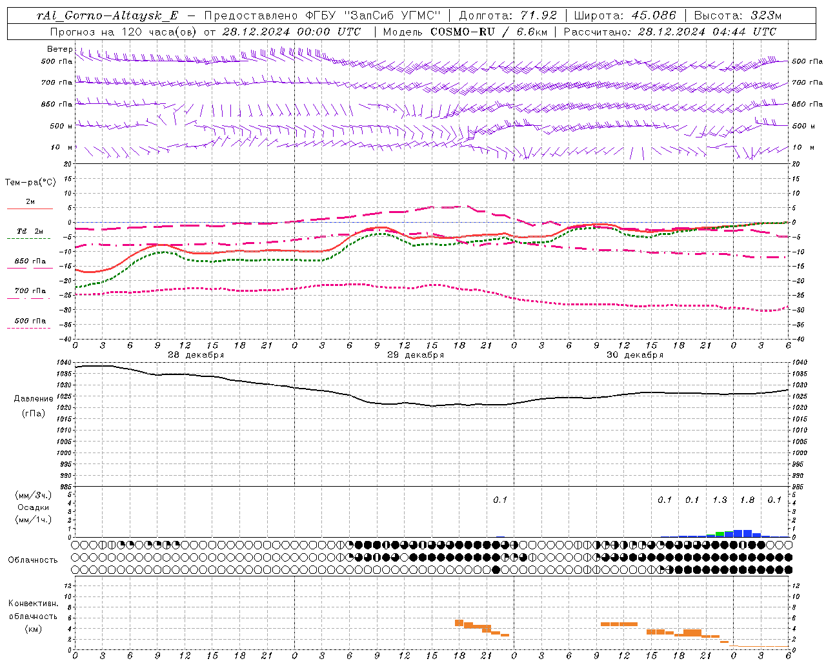
Task: Click the Облачность cloud cover label
Action: pyautogui.click(x=33, y=560)
